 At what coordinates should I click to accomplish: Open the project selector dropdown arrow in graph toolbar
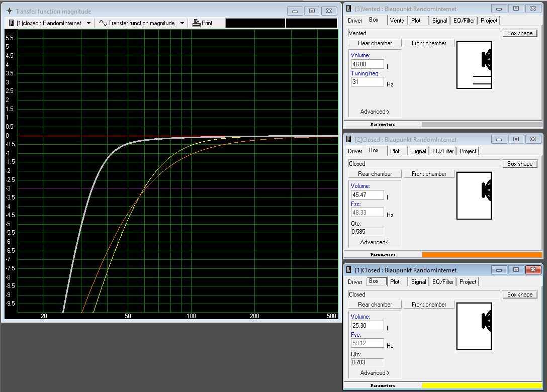click(88, 23)
